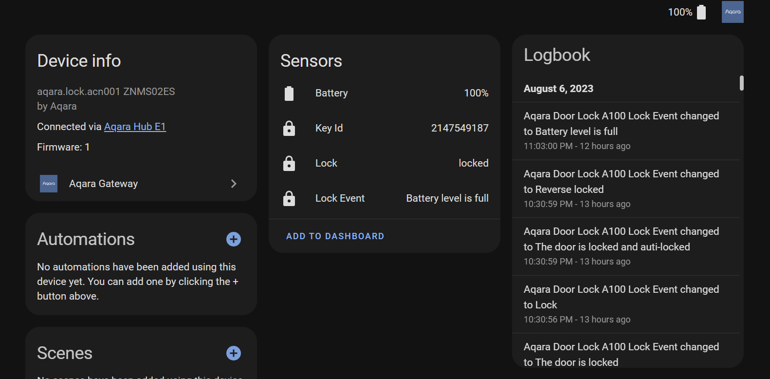Expand Aqara Gateway integration chevron

click(x=234, y=184)
